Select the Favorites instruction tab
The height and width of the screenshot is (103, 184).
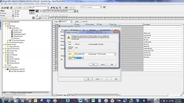tap(44, 18)
